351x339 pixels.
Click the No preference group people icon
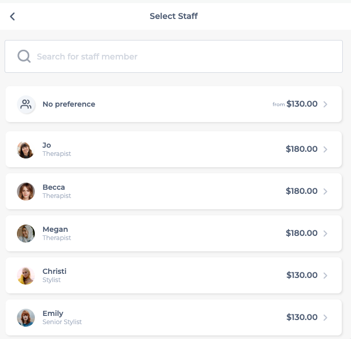[26, 104]
